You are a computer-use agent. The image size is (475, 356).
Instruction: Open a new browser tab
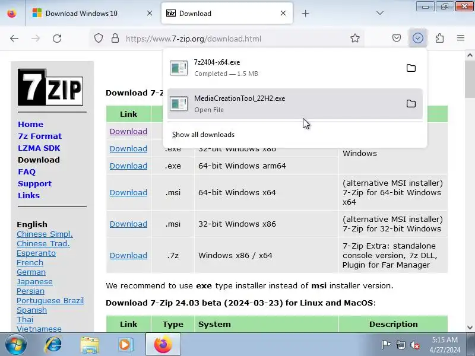(306, 13)
